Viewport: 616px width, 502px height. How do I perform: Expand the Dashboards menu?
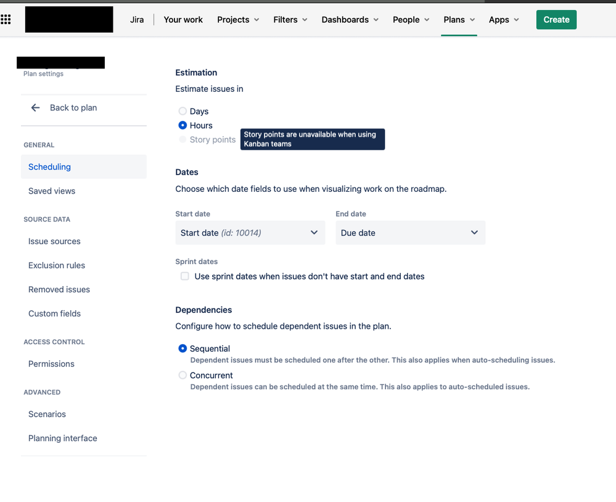tap(350, 20)
